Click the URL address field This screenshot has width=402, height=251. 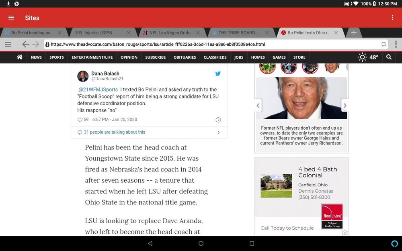tap(215, 44)
